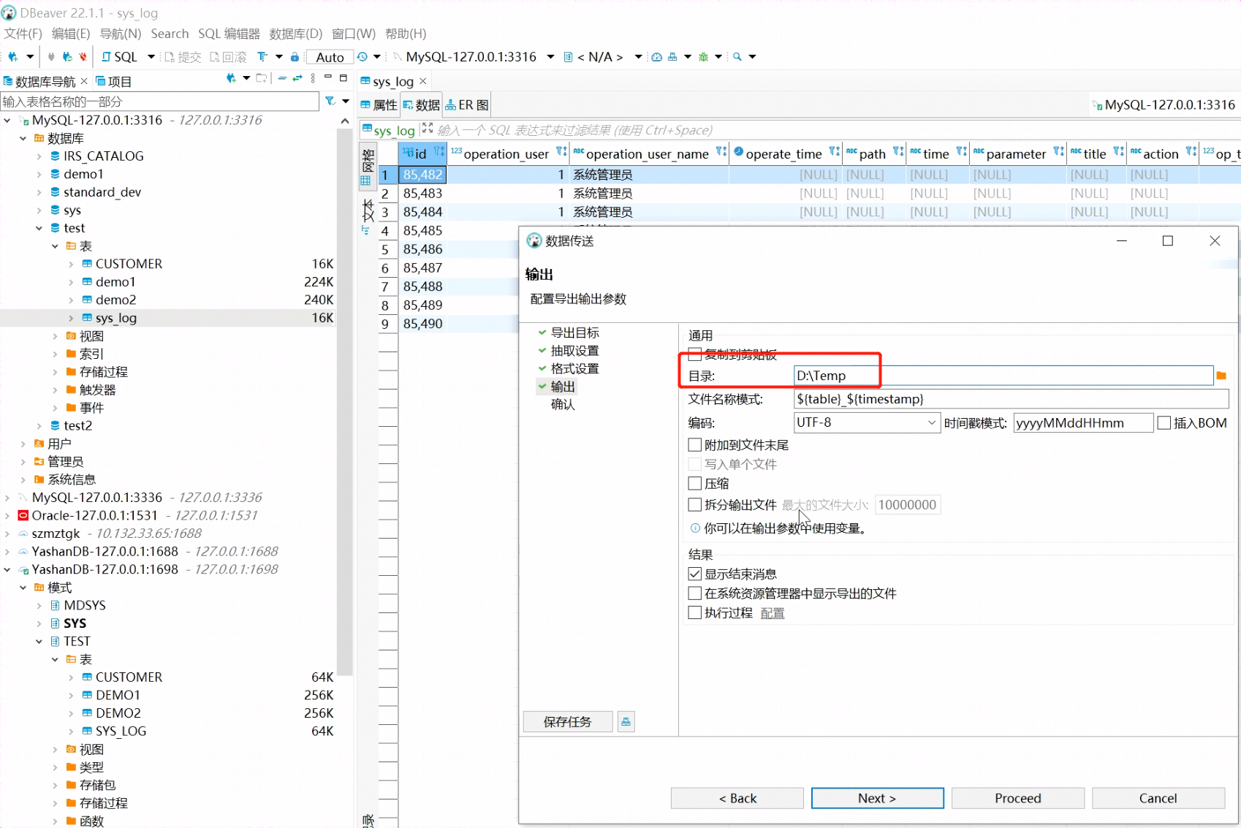Open the 编辑(E) menu
The width and height of the screenshot is (1241, 828).
71,34
